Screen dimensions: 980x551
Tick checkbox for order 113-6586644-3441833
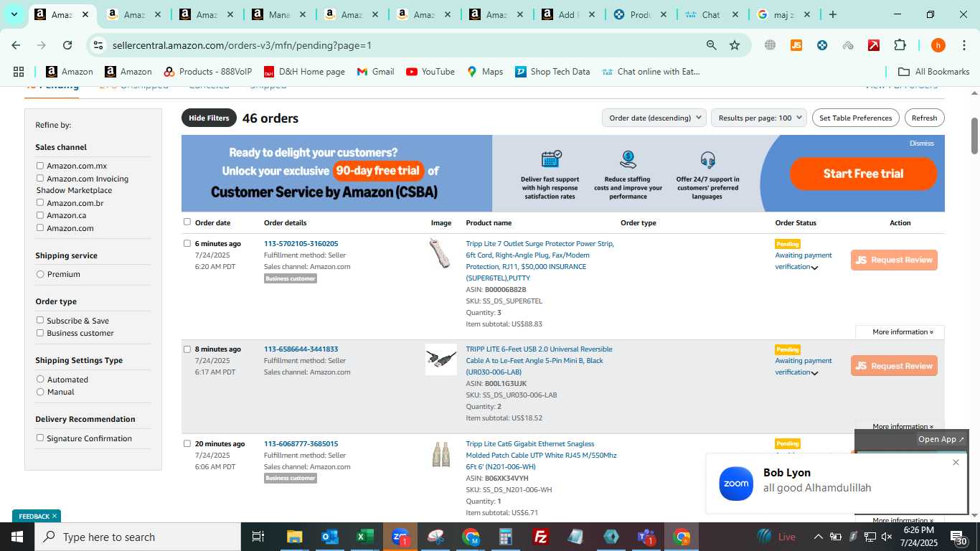(187, 349)
